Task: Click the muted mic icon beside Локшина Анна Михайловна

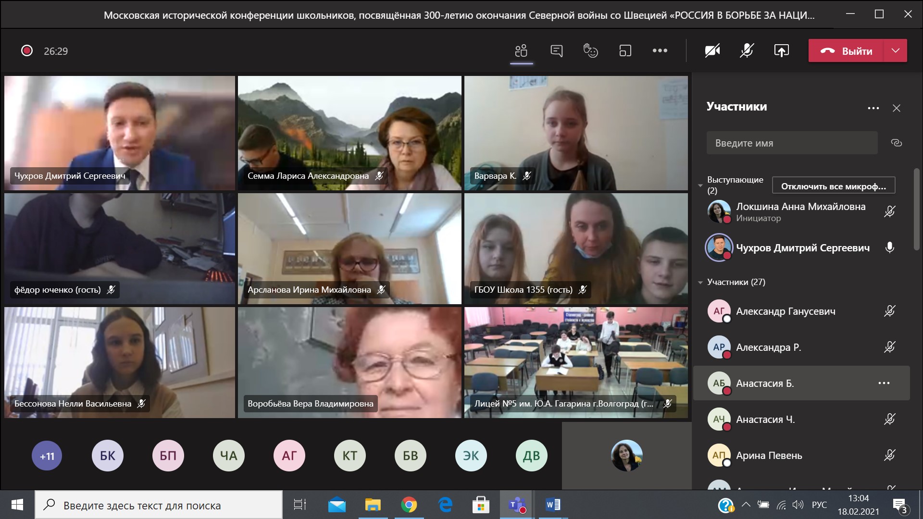Action: tap(890, 211)
